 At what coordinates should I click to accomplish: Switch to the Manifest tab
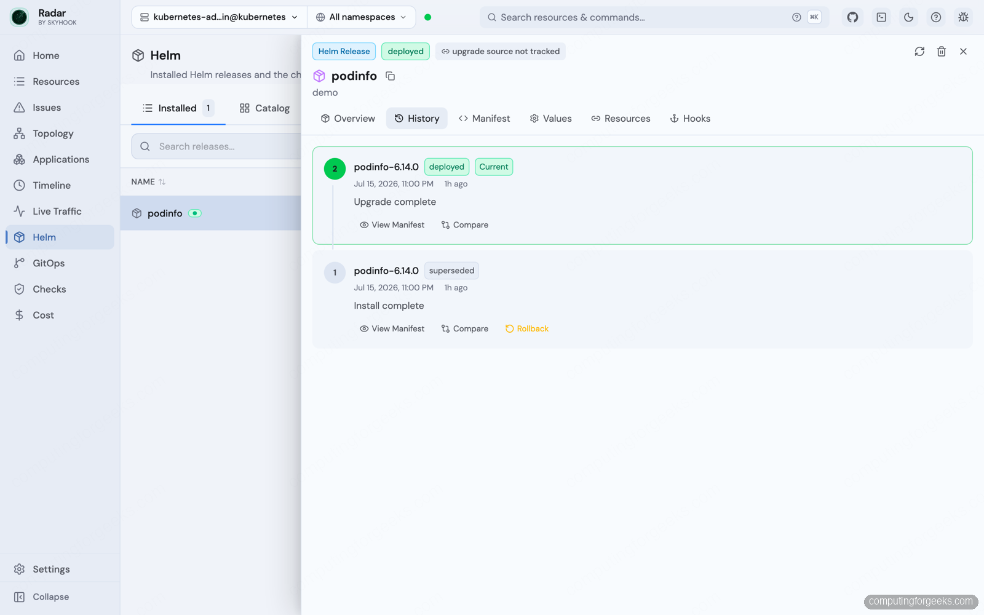484,119
